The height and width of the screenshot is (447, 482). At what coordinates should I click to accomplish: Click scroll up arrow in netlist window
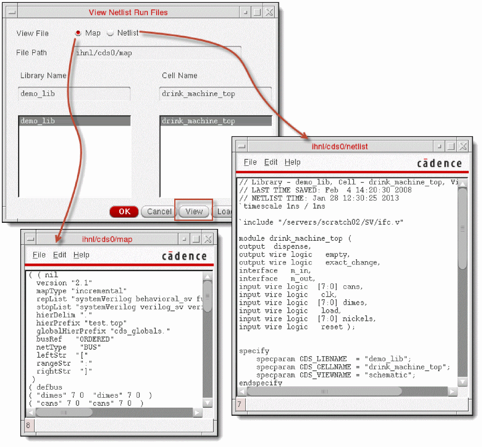point(463,183)
